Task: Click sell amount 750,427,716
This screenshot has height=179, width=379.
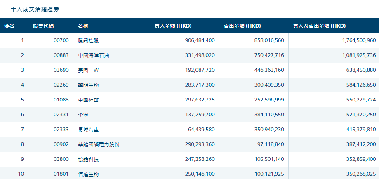Action: click(x=269, y=55)
